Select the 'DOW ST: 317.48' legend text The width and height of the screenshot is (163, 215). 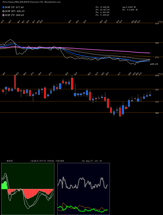14,7
